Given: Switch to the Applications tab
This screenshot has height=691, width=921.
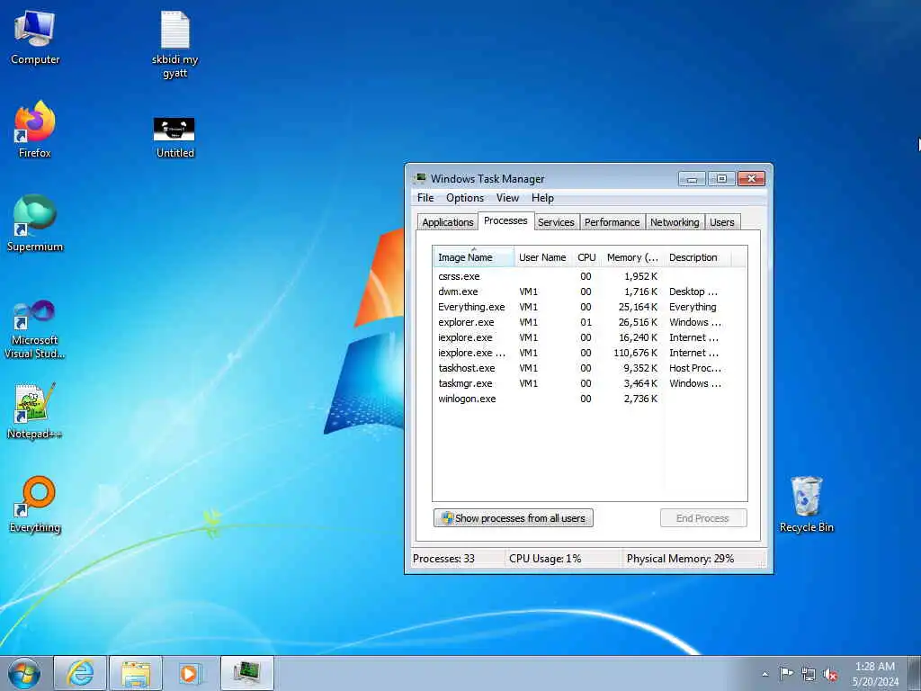Looking at the screenshot, I should [448, 222].
